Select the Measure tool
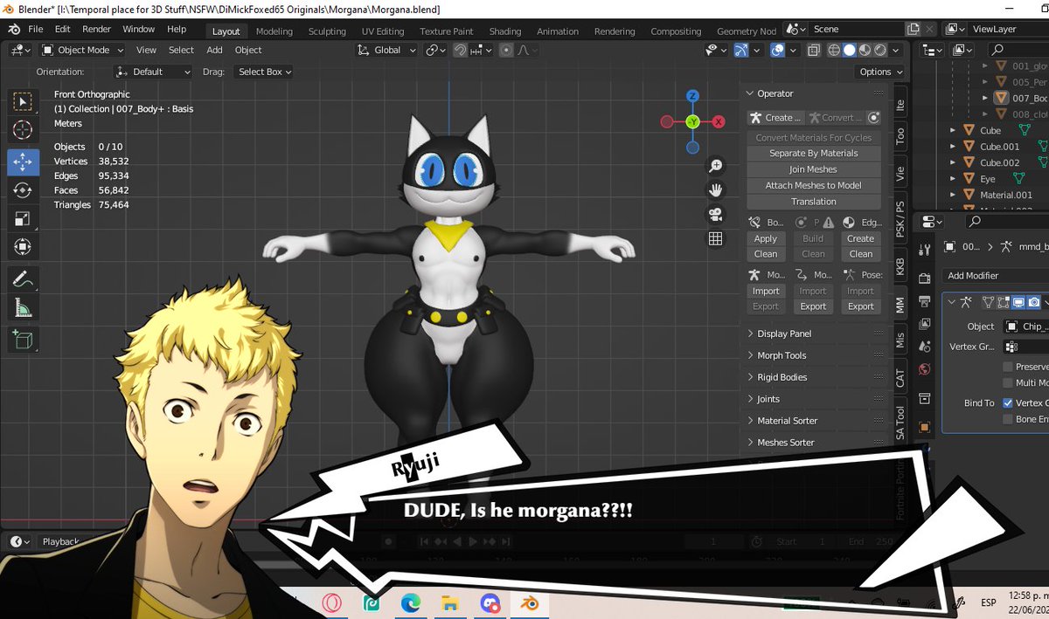The width and height of the screenshot is (1049, 619). point(24,308)
